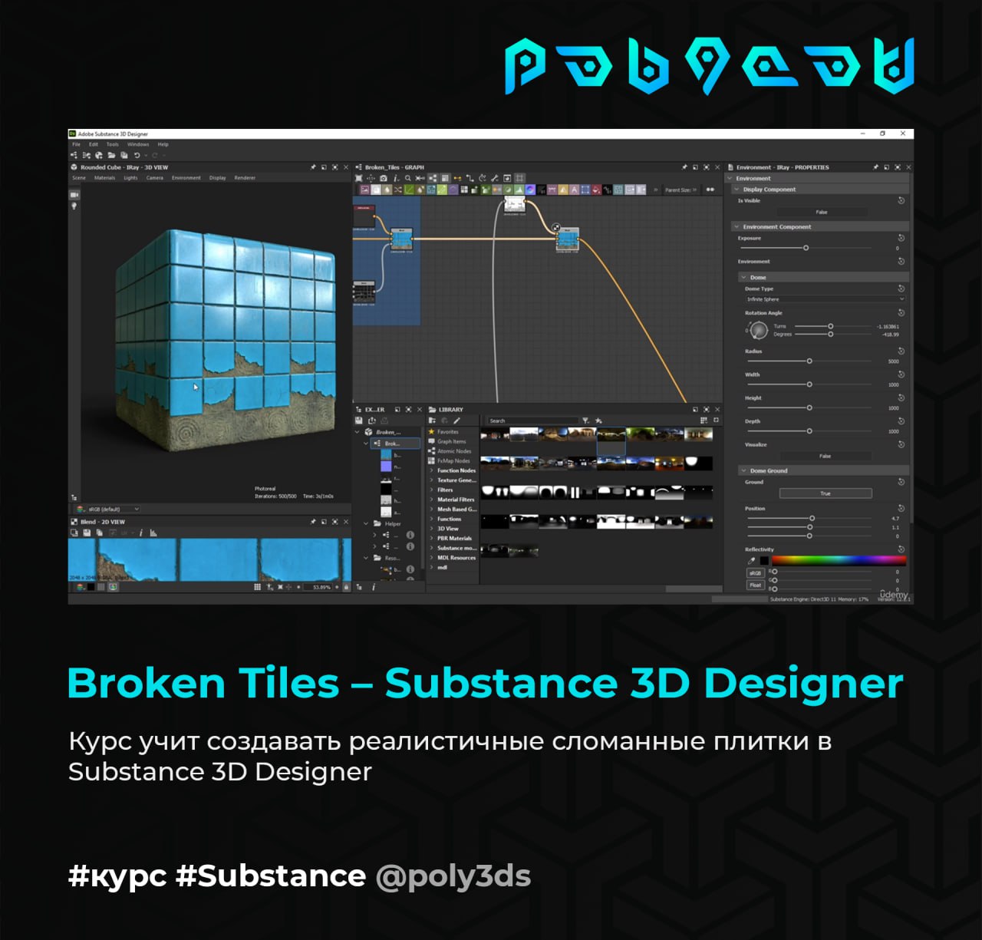Toggle the Is Visible False button
The width and height of the screenshot is (982, 940).
(822, 212)
